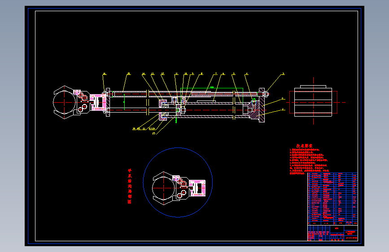The width and height of the screenshot is (389, 252).
Task: Pick the blue detail circle outline
Action: coord(178,182)
